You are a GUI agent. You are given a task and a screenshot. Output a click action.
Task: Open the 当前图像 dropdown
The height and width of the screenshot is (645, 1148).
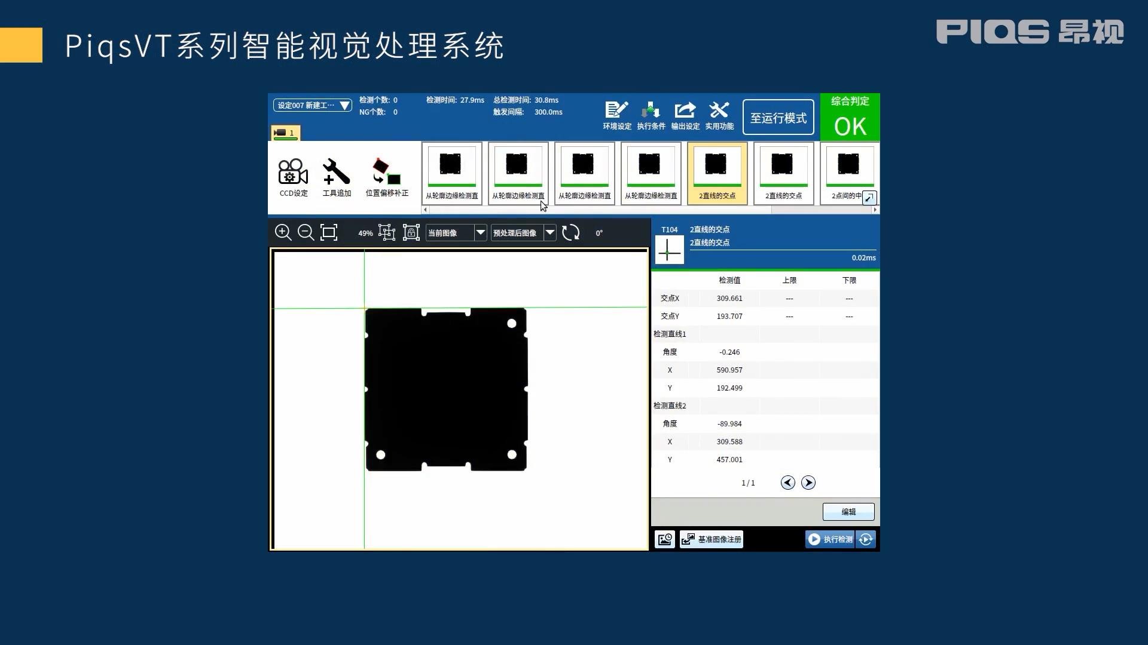click(456, 233)
